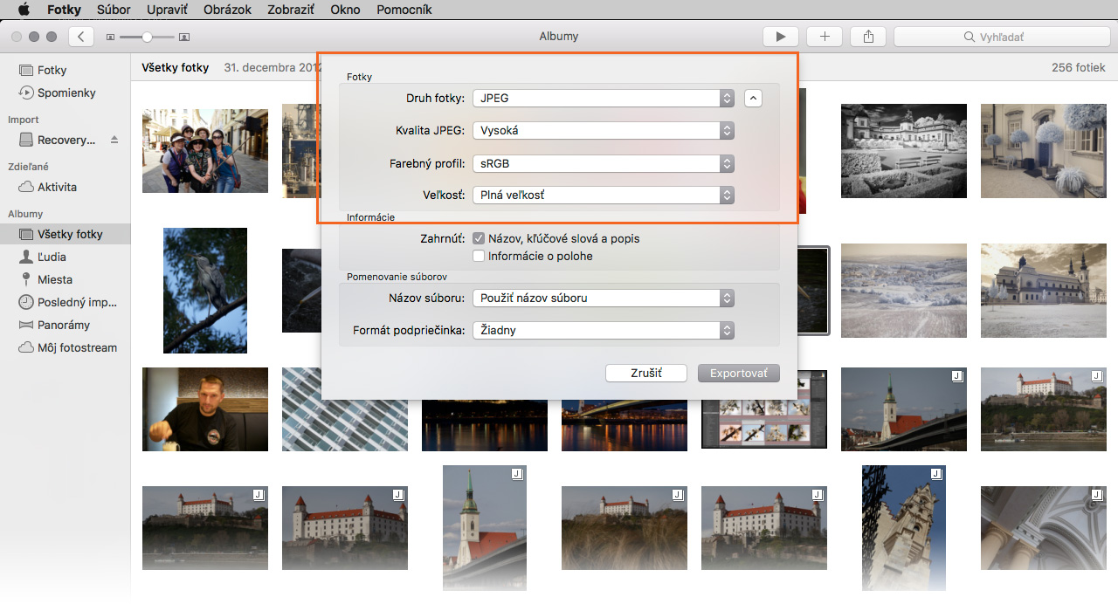Click the slideshow play button in toolbar
The height and width of the screenshot is (604, 1118).
(x=781, y=37)
